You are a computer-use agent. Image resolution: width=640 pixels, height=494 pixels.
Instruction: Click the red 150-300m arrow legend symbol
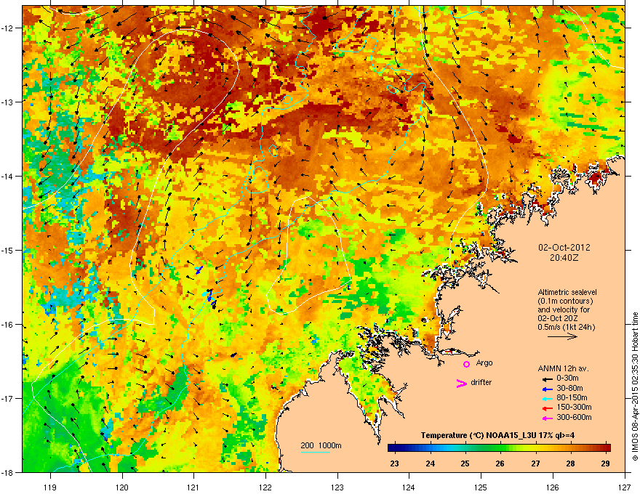click(547, 408)
